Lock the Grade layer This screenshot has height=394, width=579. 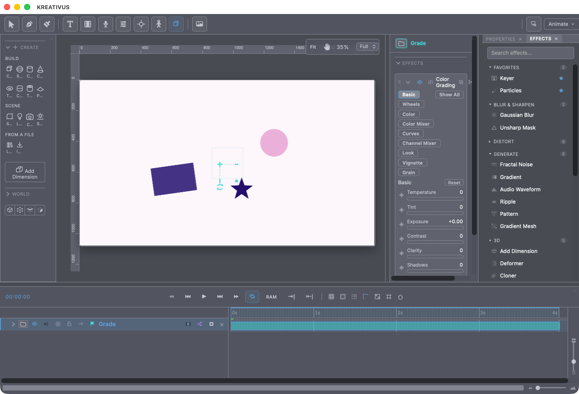coord(69,324)
